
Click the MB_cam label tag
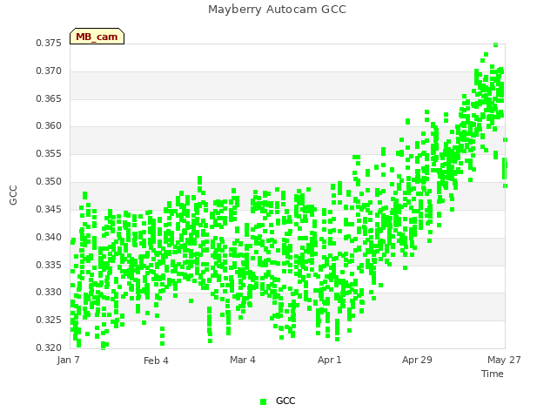click(97, 37)
